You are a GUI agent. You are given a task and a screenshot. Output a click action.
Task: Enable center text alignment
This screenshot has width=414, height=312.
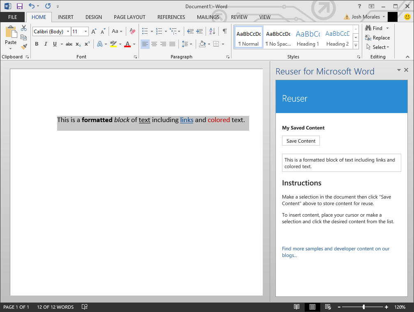(x=154, y=44)
